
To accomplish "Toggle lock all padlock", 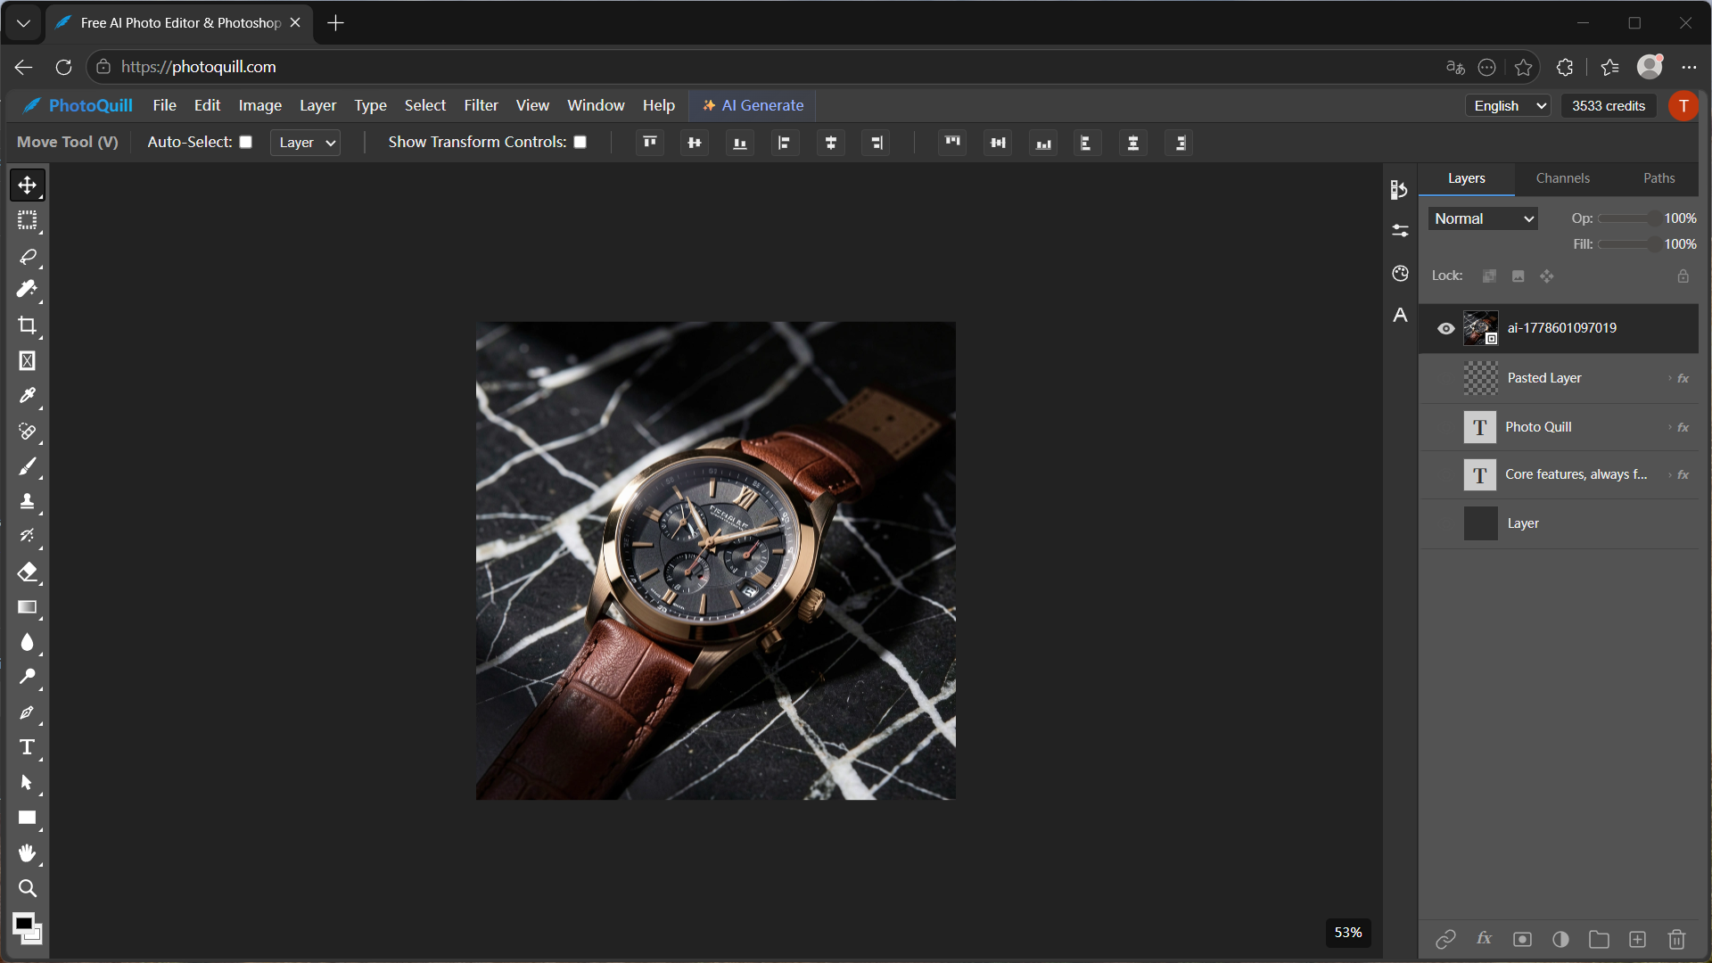I will (1683, 276).
